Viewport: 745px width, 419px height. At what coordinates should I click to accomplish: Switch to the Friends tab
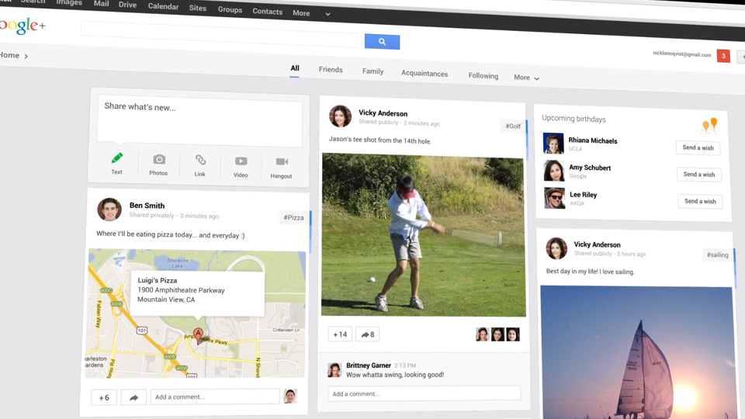click(x=331, y=69)
